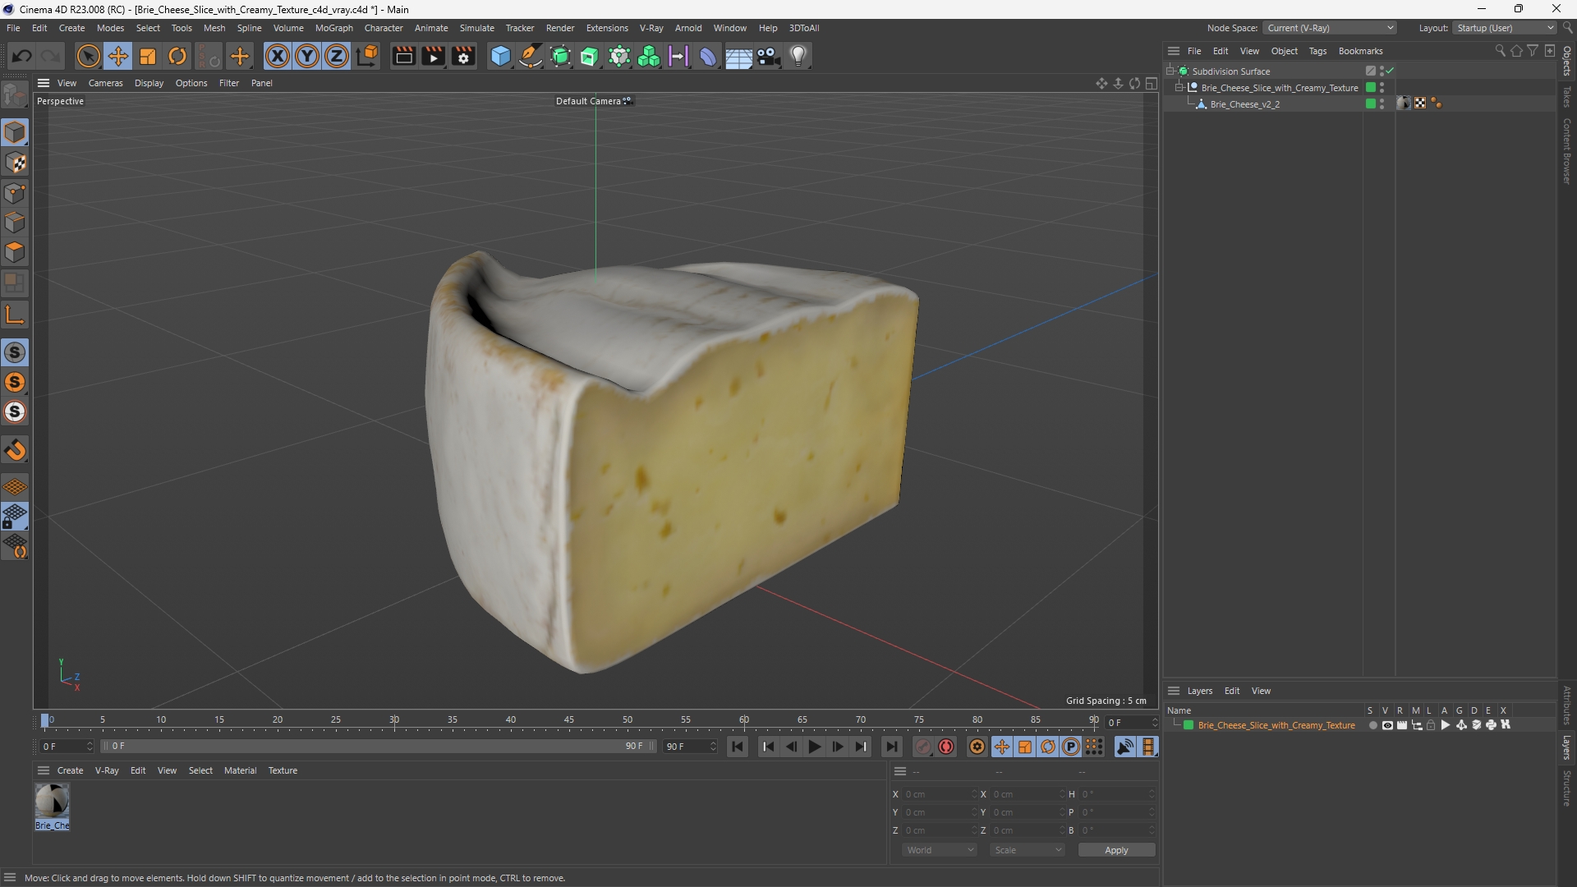
Task: Select the Rotate tool
Action: [x=177, y=56]
